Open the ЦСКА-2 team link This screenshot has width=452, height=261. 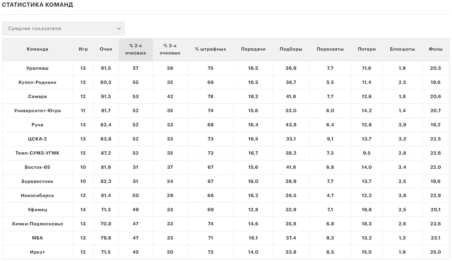click(x=37, y=139)
